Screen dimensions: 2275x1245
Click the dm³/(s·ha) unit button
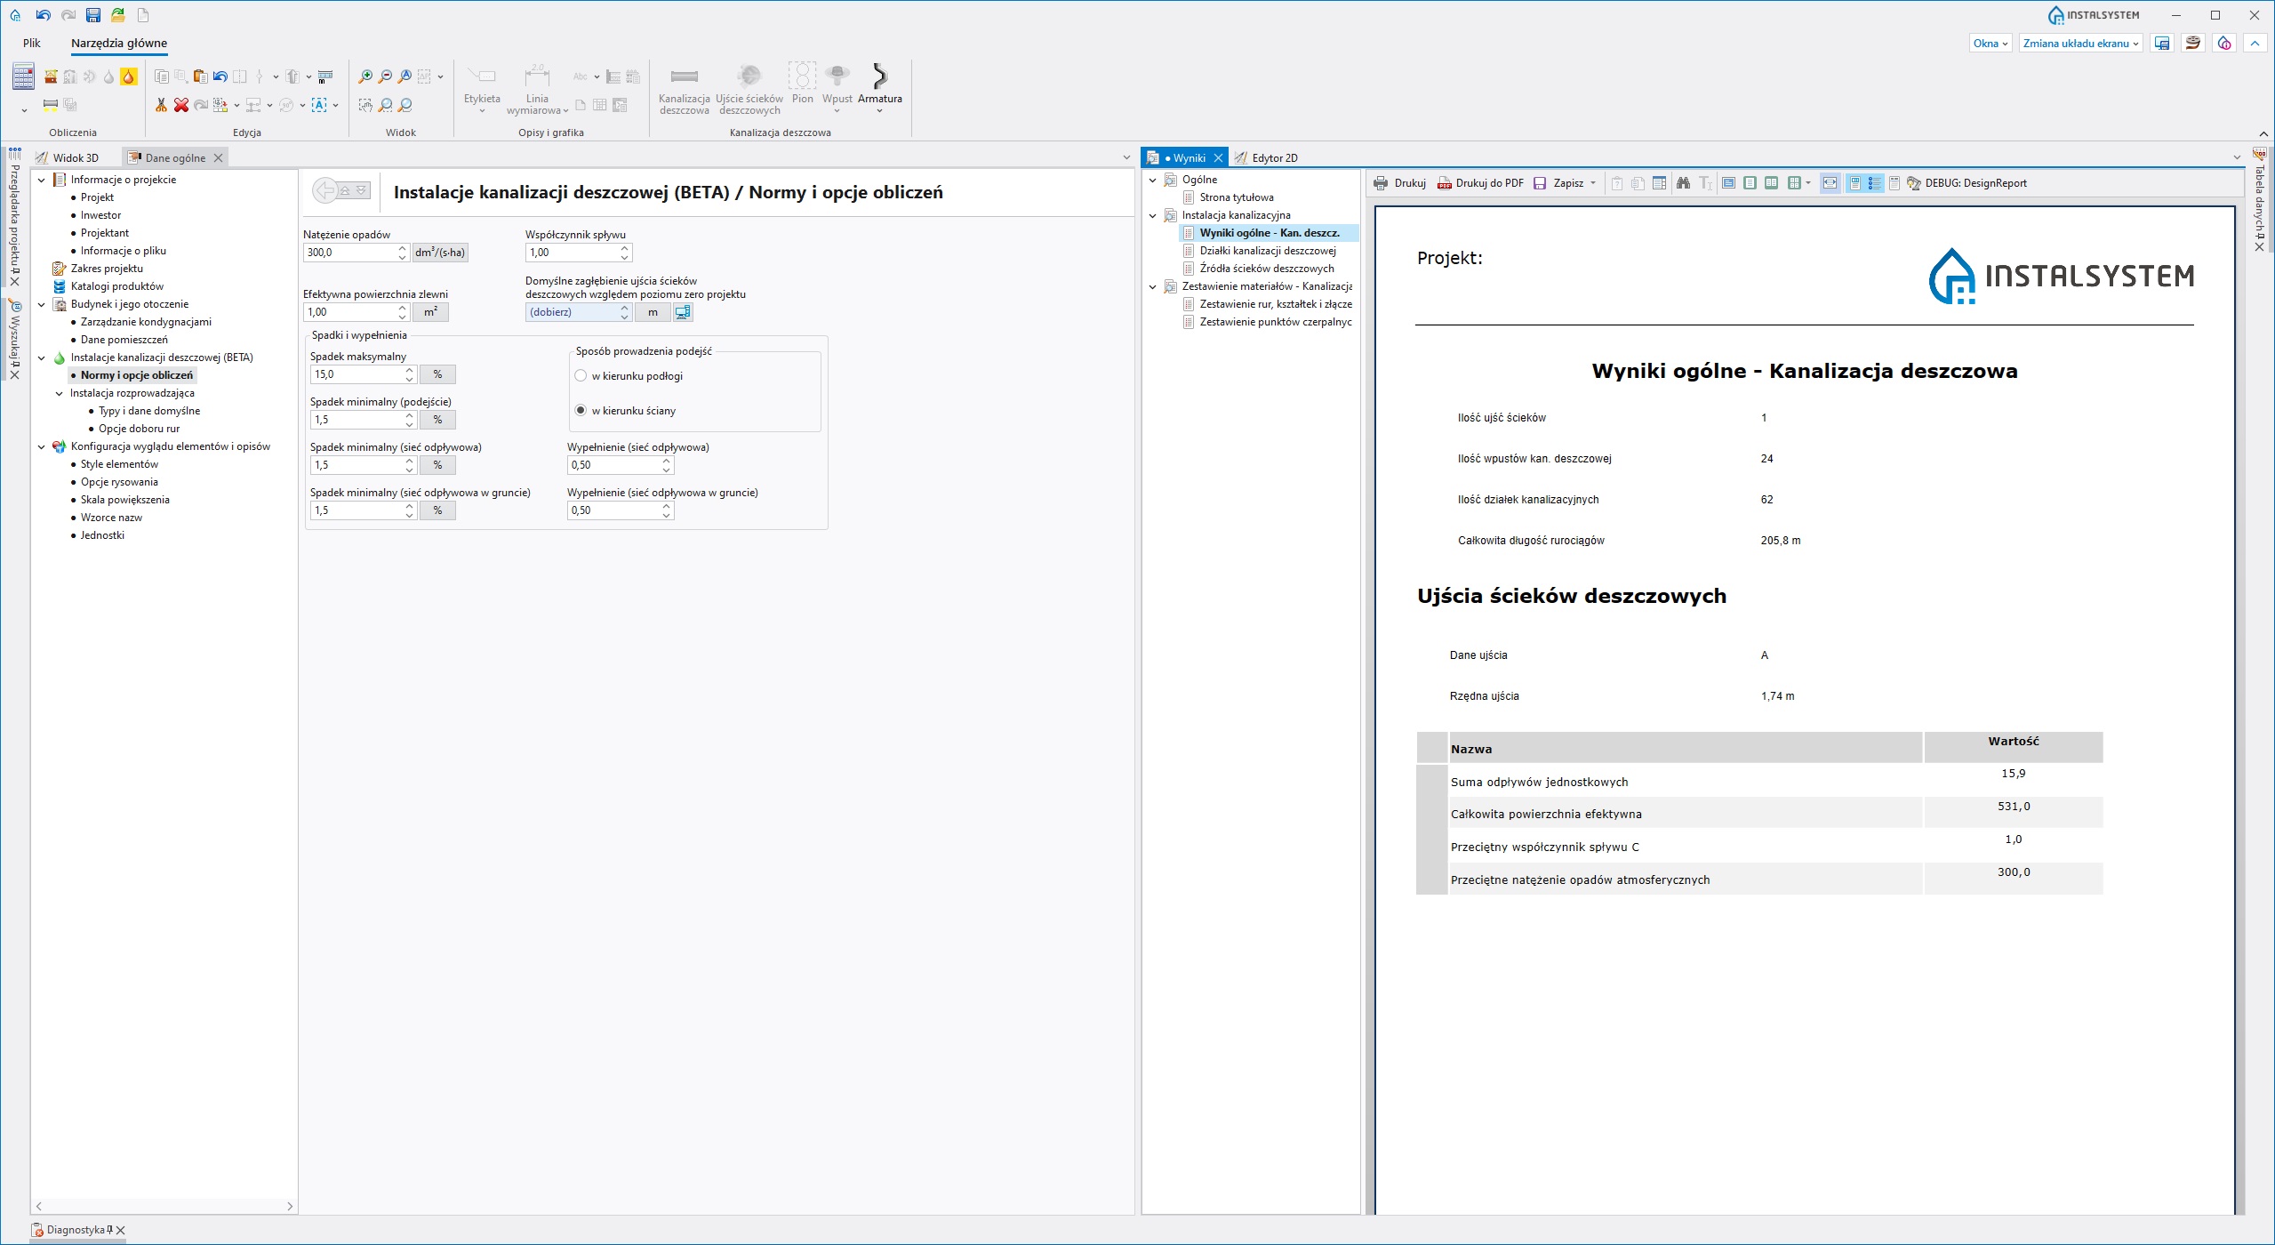click(x=440, y=253)
